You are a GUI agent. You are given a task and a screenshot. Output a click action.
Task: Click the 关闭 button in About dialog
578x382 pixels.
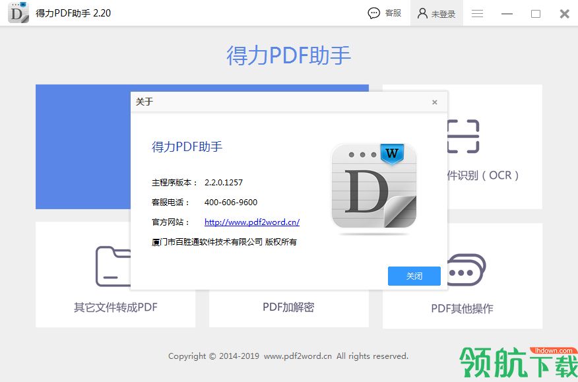(x=414, y=276)
